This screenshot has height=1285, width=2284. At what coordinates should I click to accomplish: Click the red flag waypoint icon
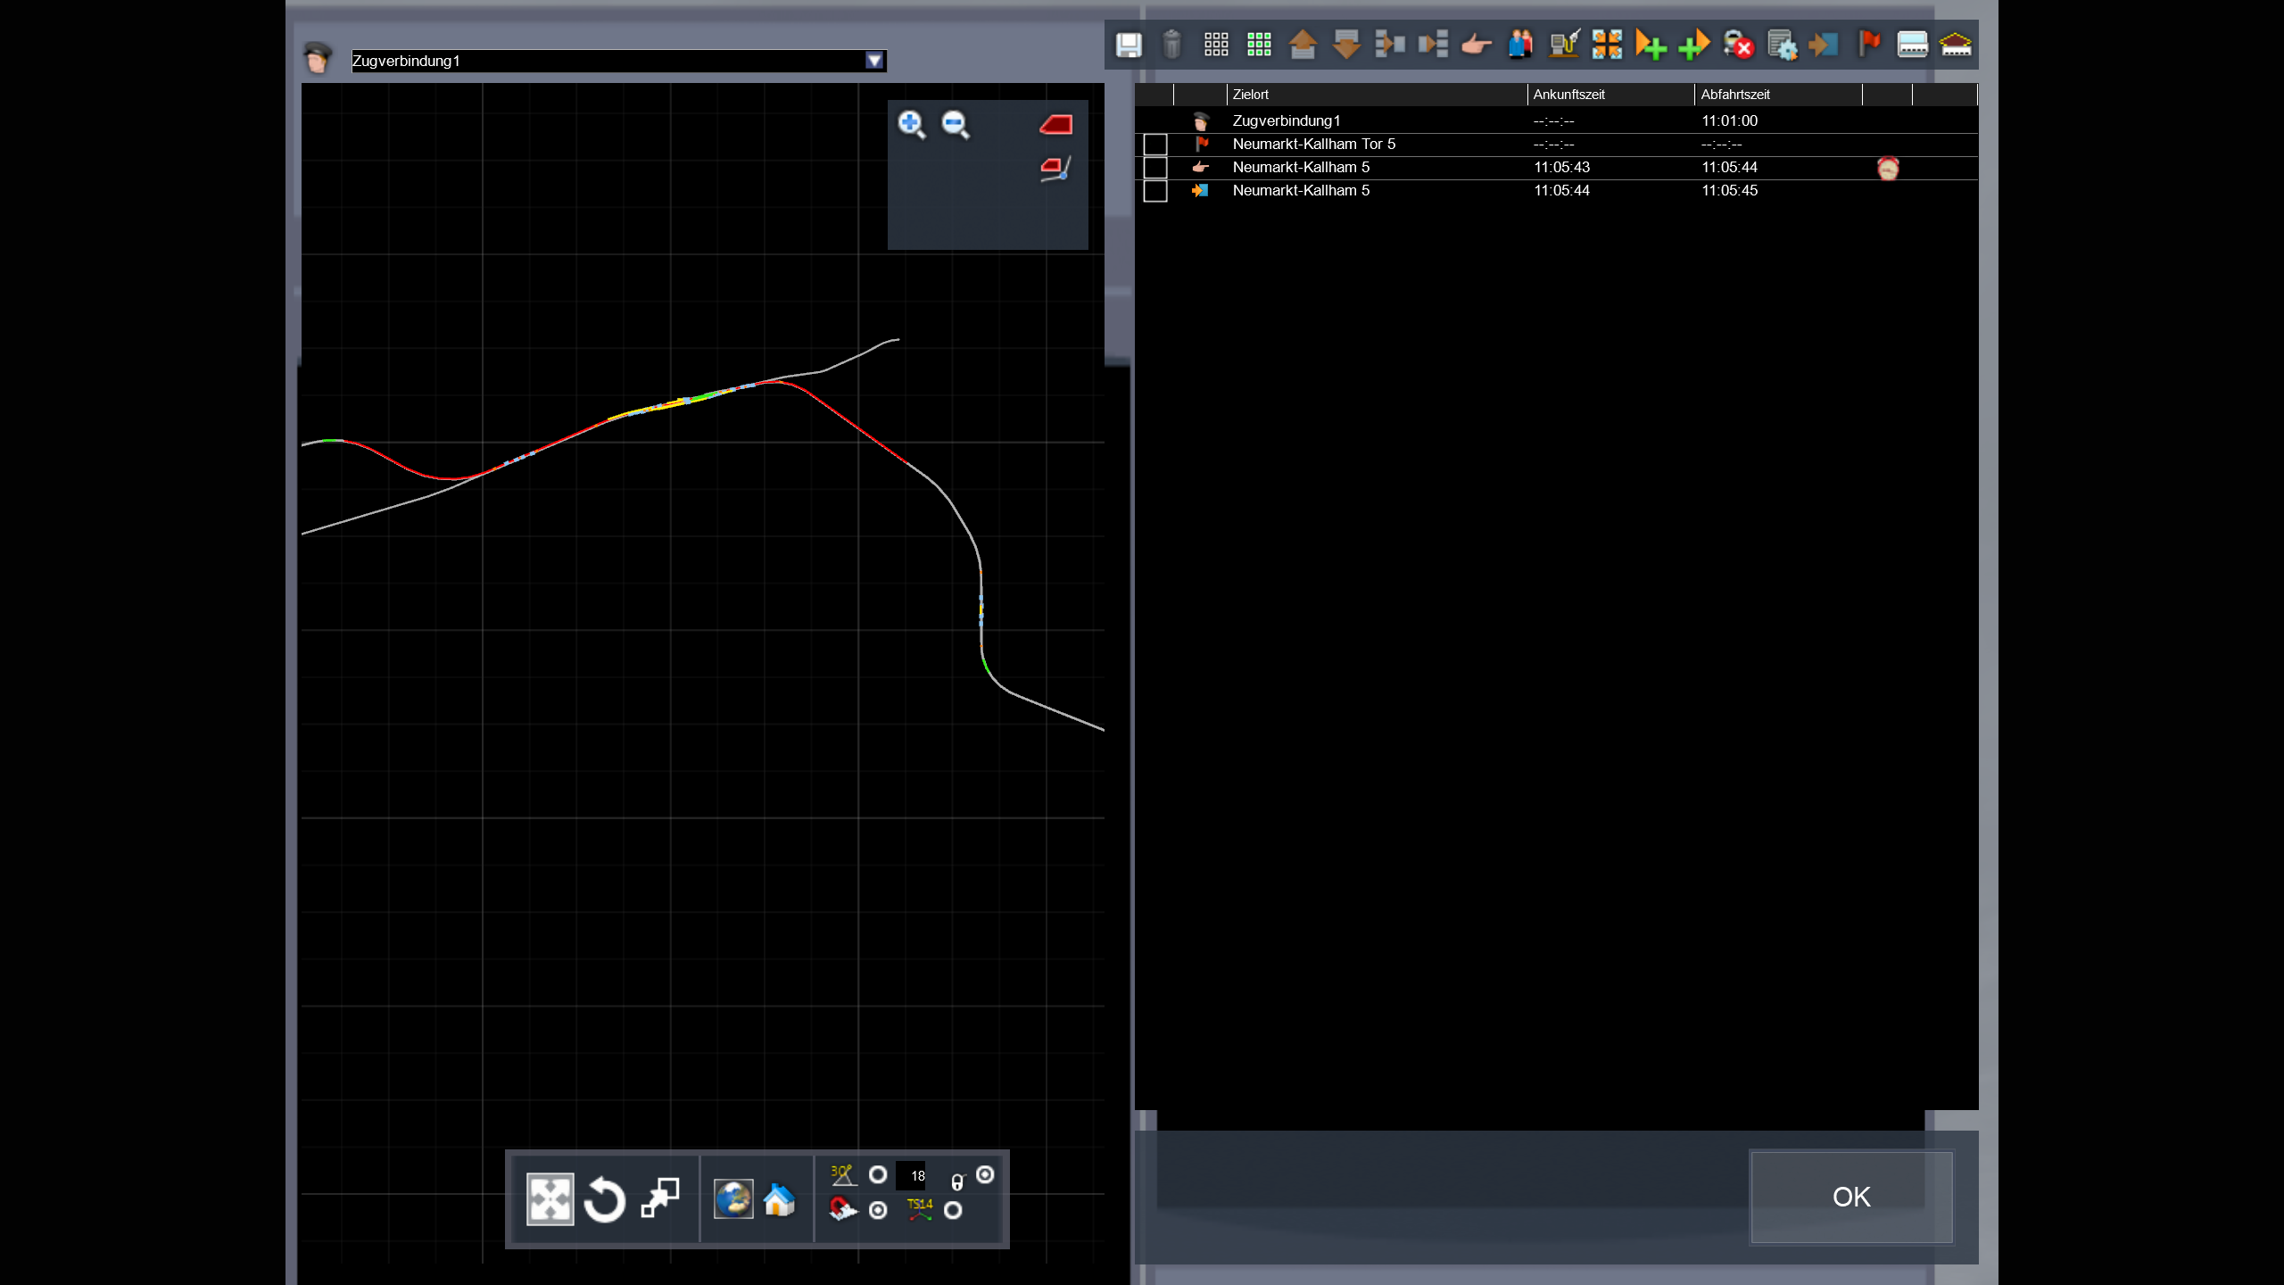click(x=1868, y=43)
